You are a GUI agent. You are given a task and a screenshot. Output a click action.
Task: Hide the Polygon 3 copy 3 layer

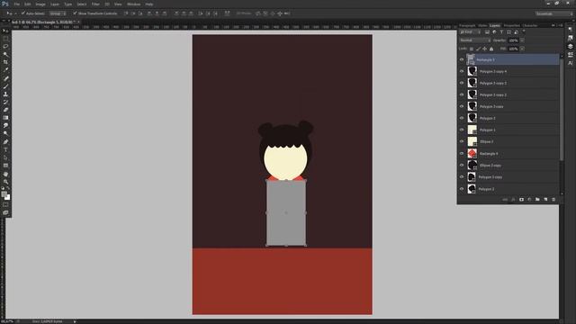462,83
